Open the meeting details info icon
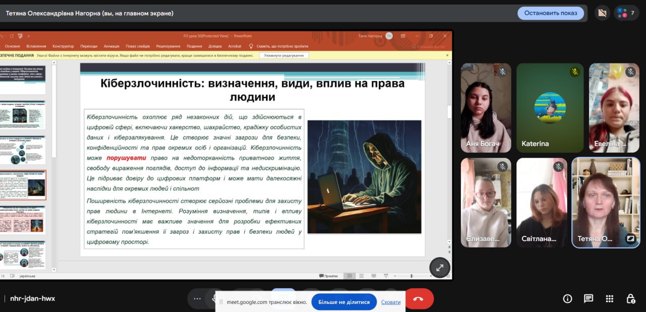 [567, 298]
